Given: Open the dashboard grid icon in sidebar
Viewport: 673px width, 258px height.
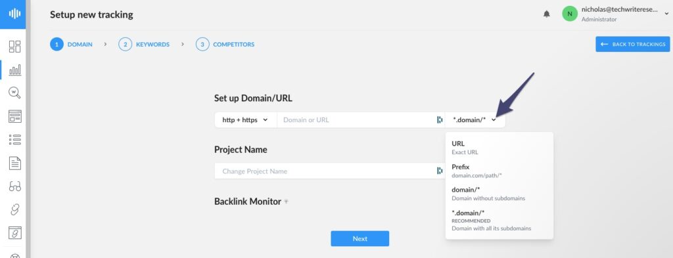Looking at the screenshot, I should [x=14, y=47].
